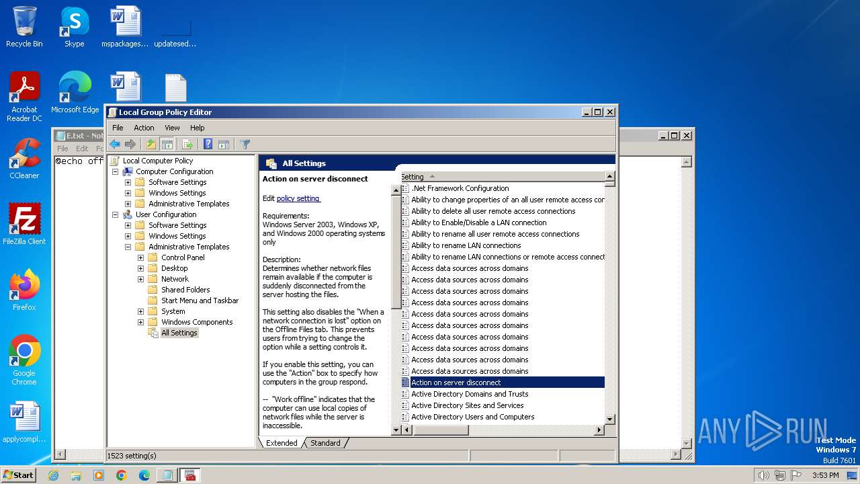Viewport: 860px width, 484px height.
Task: Open Recycle Bin desktop icon
Action: pyautogui.click(x=24, y=27)
